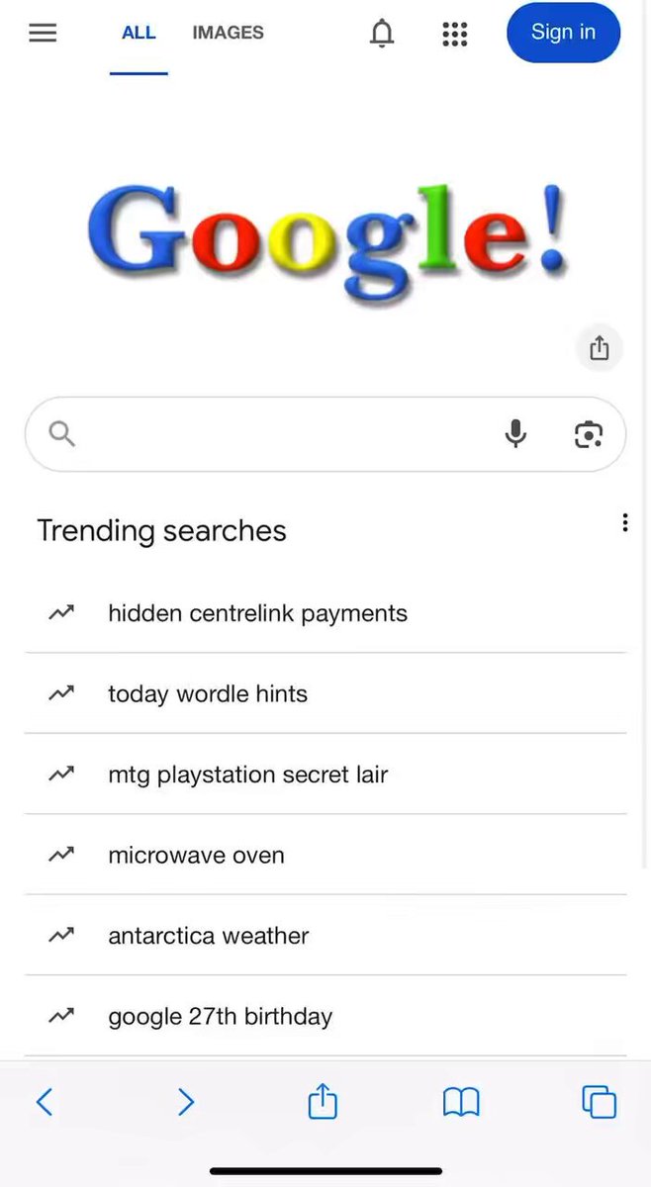Go back with Safari's back arrow

coord(45,1102)
